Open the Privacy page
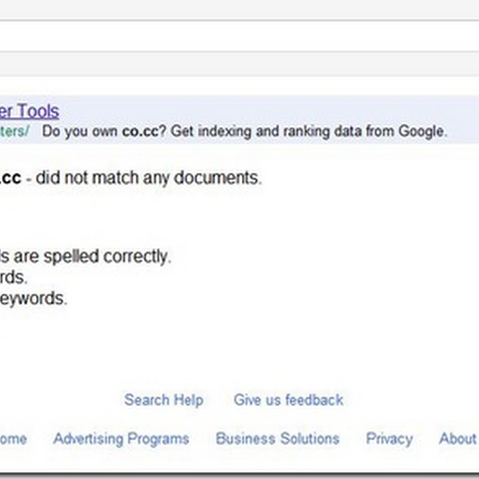Screen dimensions: 479x479 (389, 439)
